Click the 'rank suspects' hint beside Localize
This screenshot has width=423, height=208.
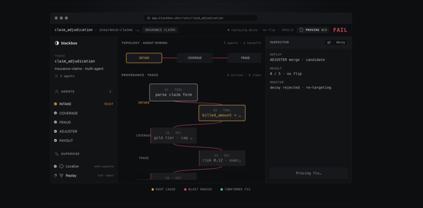[x=103, y=167]
